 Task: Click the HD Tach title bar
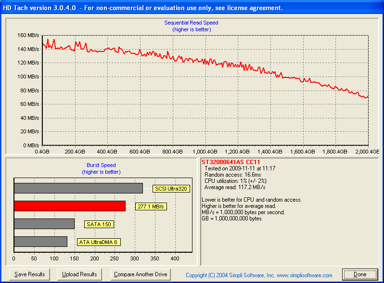(x=192, y=8)
